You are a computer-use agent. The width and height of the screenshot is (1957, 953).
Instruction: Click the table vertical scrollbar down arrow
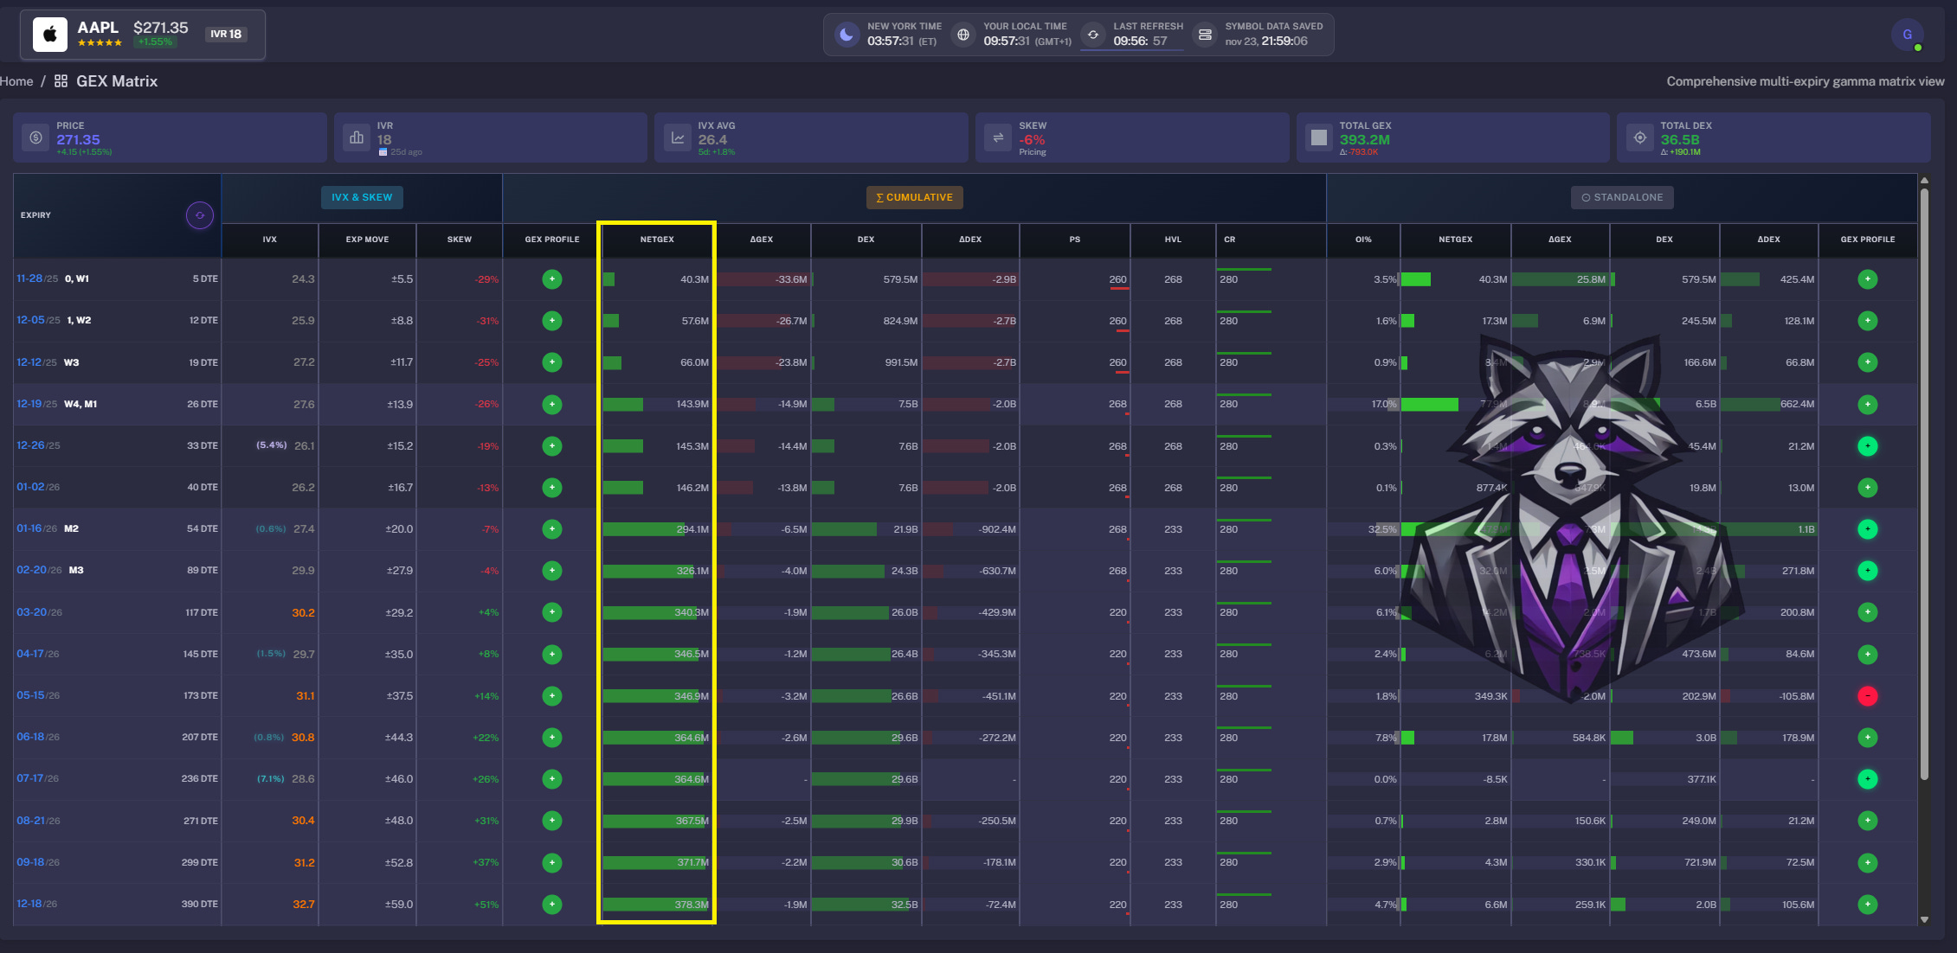pos(1924,920)
